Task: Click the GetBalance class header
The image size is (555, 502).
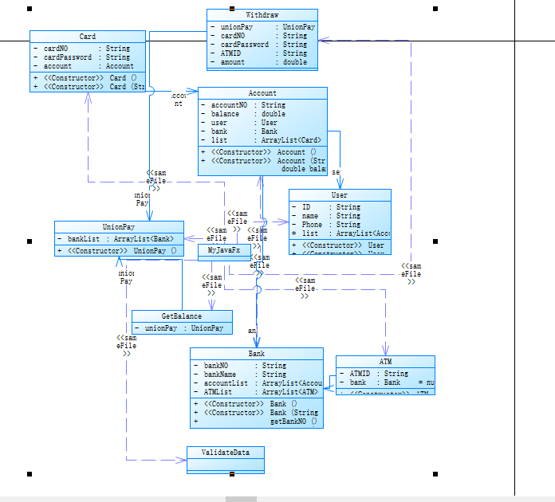Action: point(182,316)
